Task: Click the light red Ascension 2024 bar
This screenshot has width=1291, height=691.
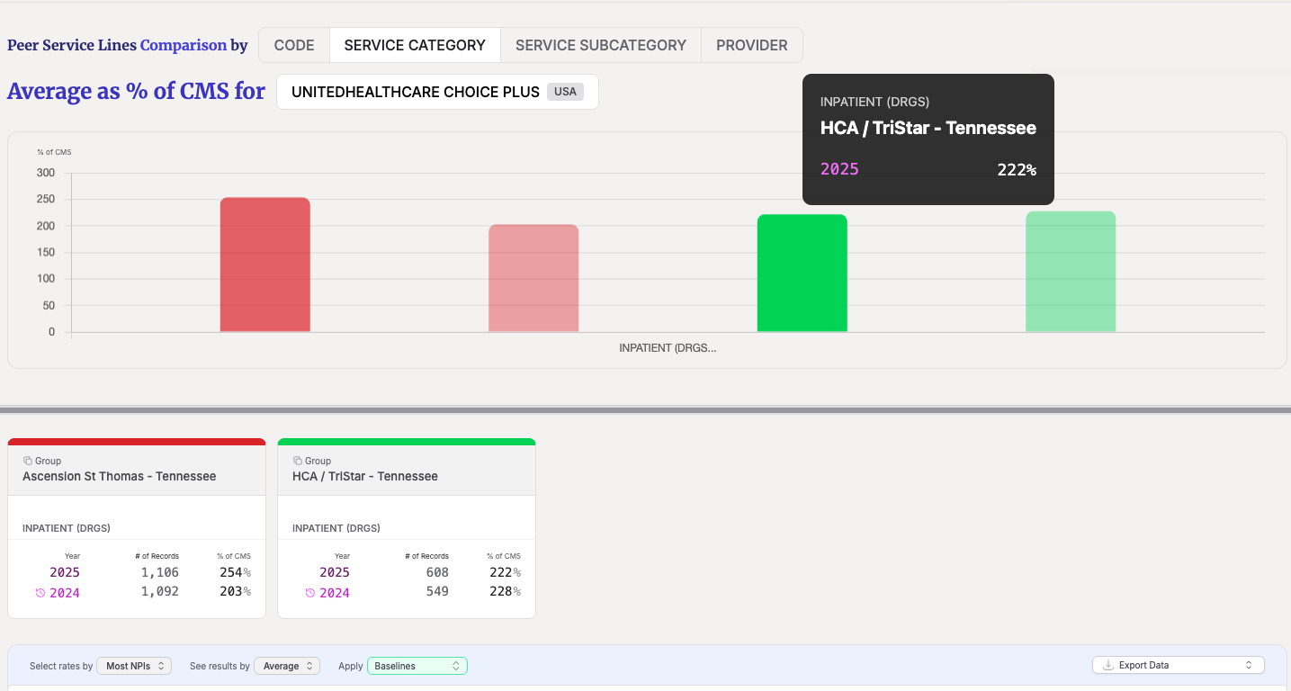Action: 533,278
